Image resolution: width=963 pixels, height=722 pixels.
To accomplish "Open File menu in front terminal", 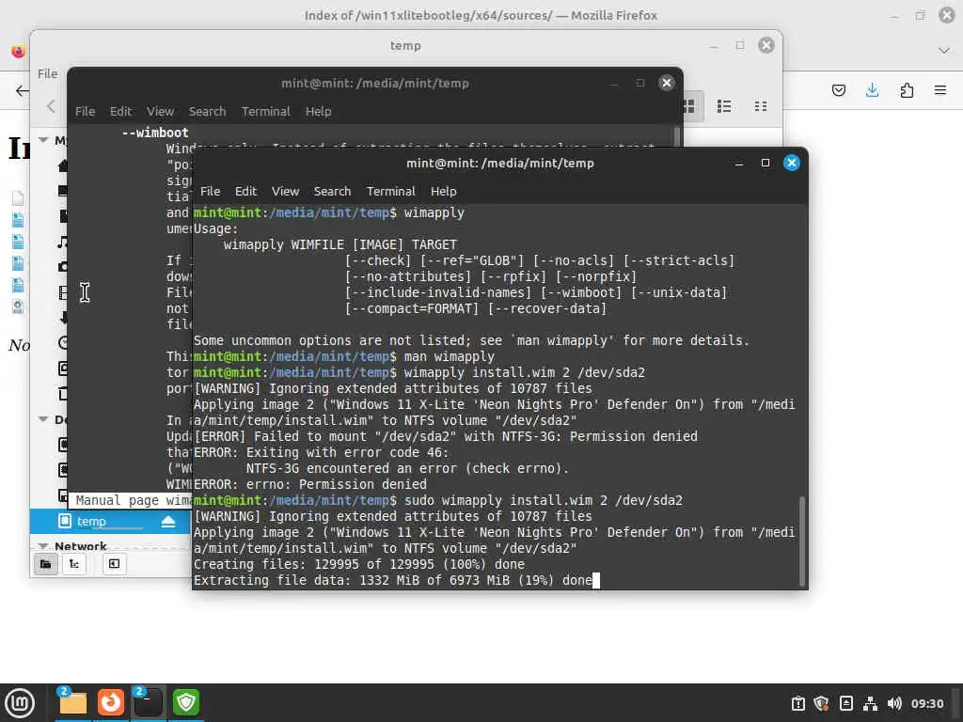I will click(210, 191).
